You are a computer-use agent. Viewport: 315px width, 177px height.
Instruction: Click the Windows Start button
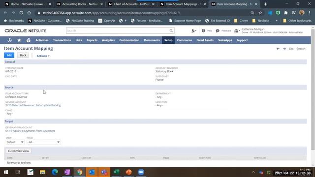[x=6, y=172]
